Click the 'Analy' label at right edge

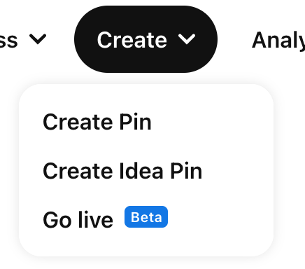pos(278,40)
